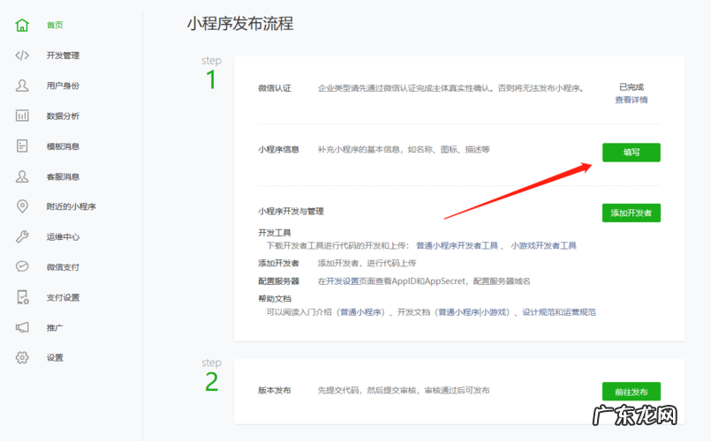Screen dimensions: 711x441
Task: Download via 普通小程序开发者工具 link
Action: [458, 246]
